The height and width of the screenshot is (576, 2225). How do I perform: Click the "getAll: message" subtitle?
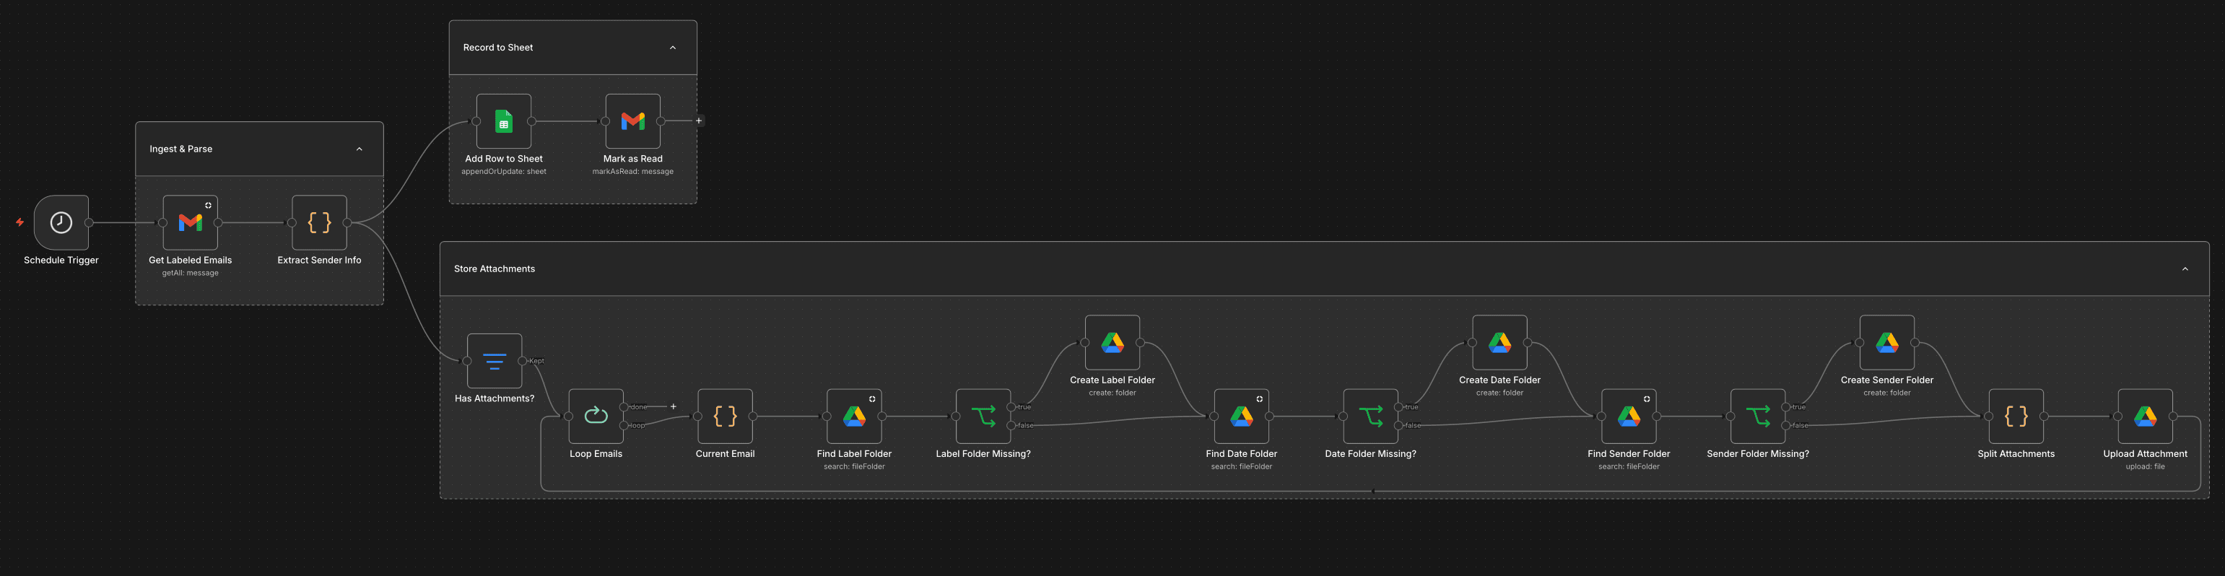pos(190,273)
